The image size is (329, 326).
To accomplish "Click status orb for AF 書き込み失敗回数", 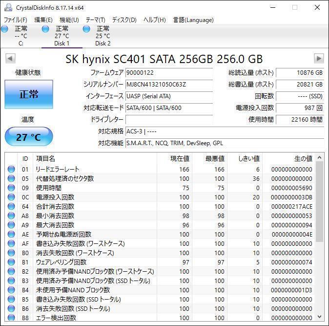I will pos(11,243).
